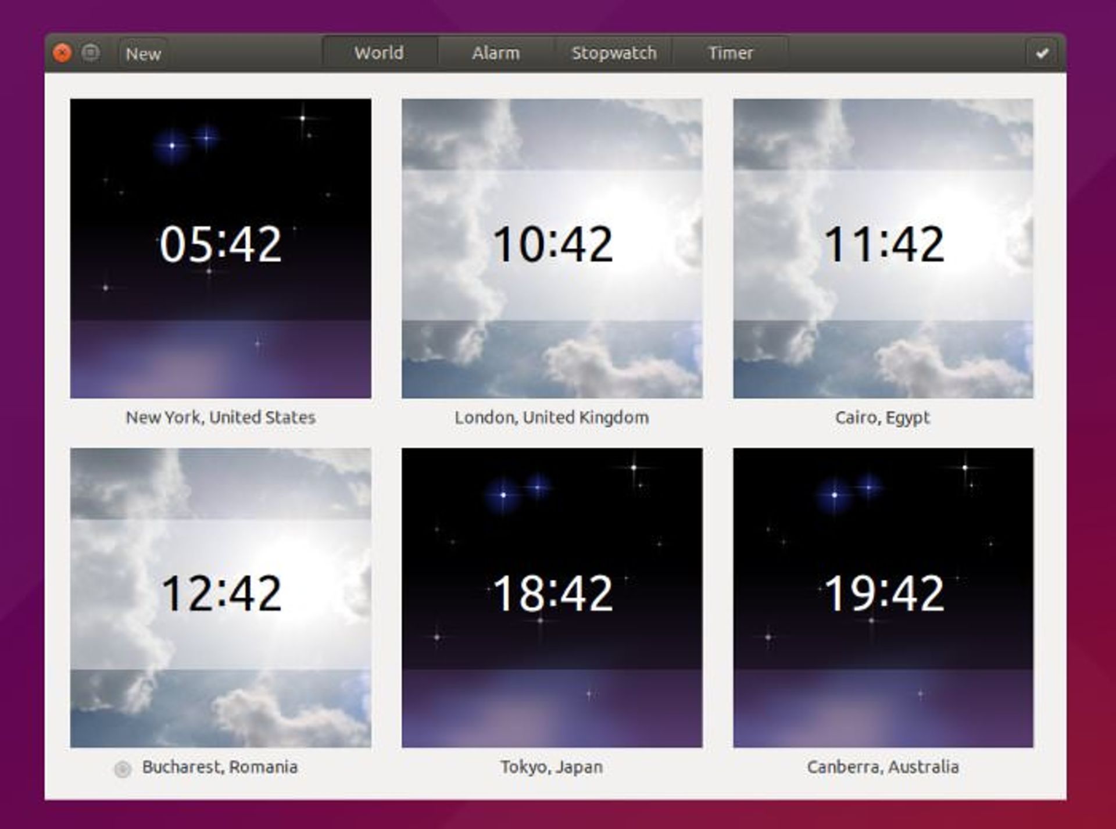The width and height of the screenshot is (1116, 829).
Task: Enable selection mode via checkmark button
Action: 1042,53
